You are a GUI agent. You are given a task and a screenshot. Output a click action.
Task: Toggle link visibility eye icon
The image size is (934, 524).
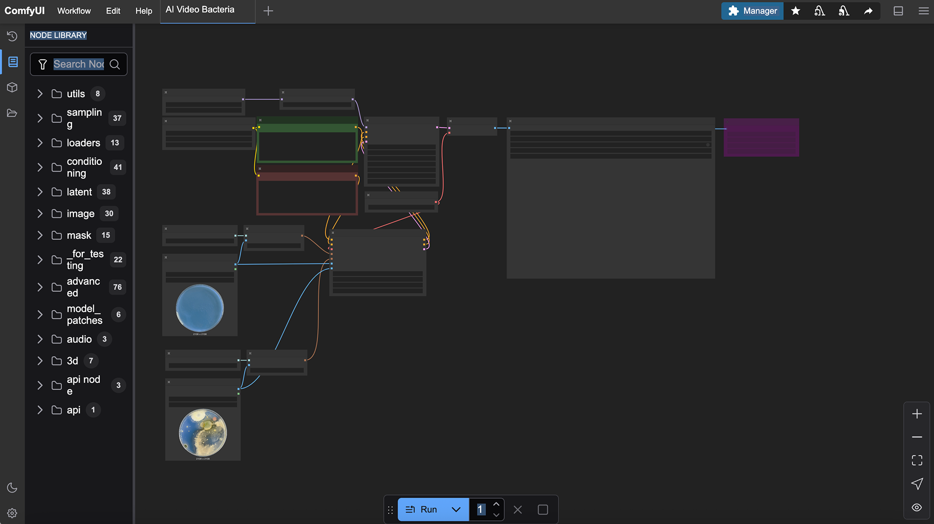click(917, 507)
